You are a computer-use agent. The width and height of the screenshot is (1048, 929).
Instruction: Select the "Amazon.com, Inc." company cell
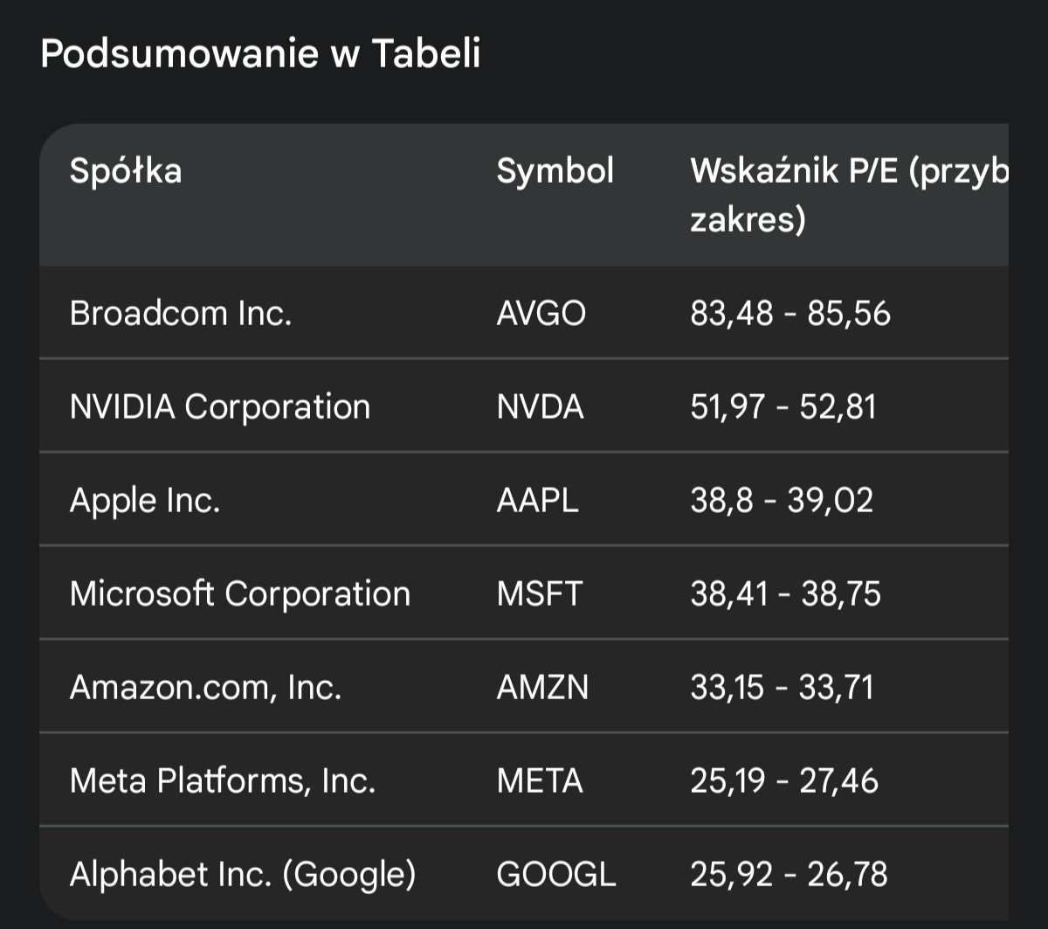point(205,687)
